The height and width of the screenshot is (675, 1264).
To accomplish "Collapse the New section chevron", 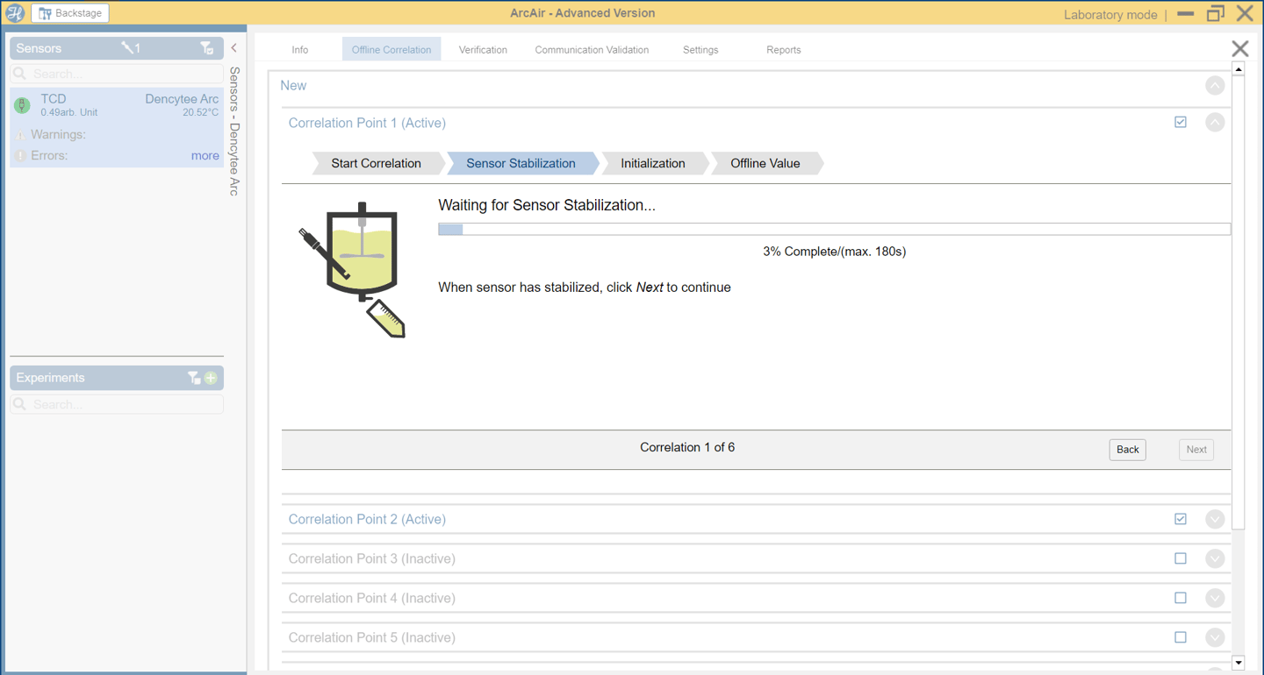I will [1215, 86].
